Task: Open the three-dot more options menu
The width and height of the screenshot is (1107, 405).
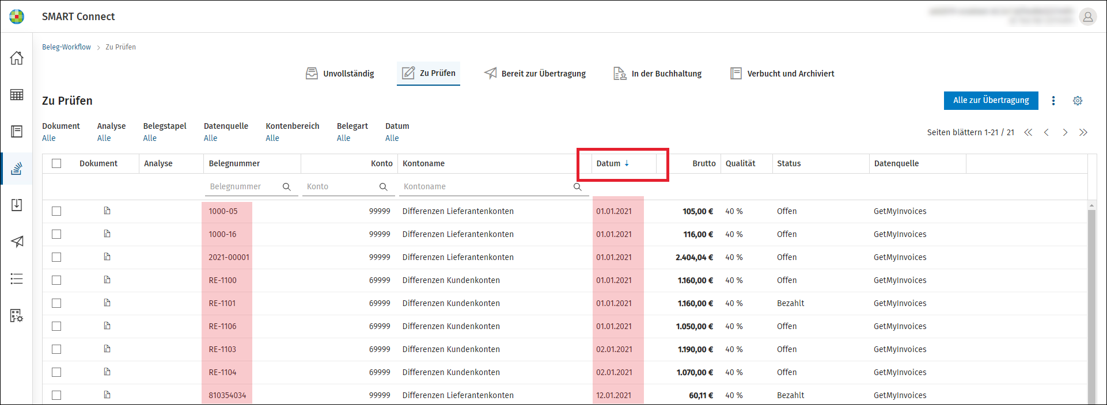Action: (1053, 101)
